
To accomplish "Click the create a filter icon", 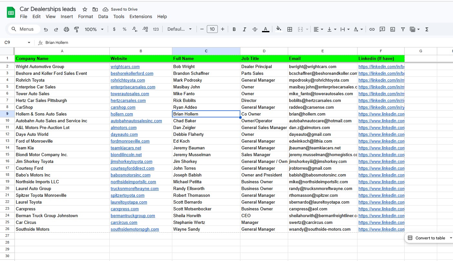I will pos(403,29).
